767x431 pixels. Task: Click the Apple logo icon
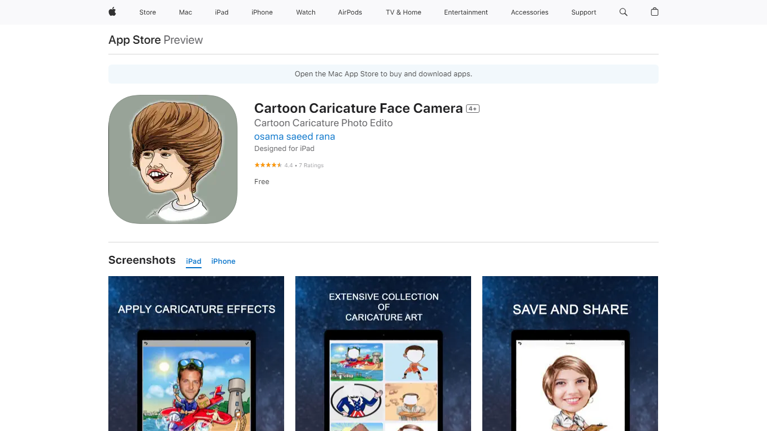coord(112,12)
